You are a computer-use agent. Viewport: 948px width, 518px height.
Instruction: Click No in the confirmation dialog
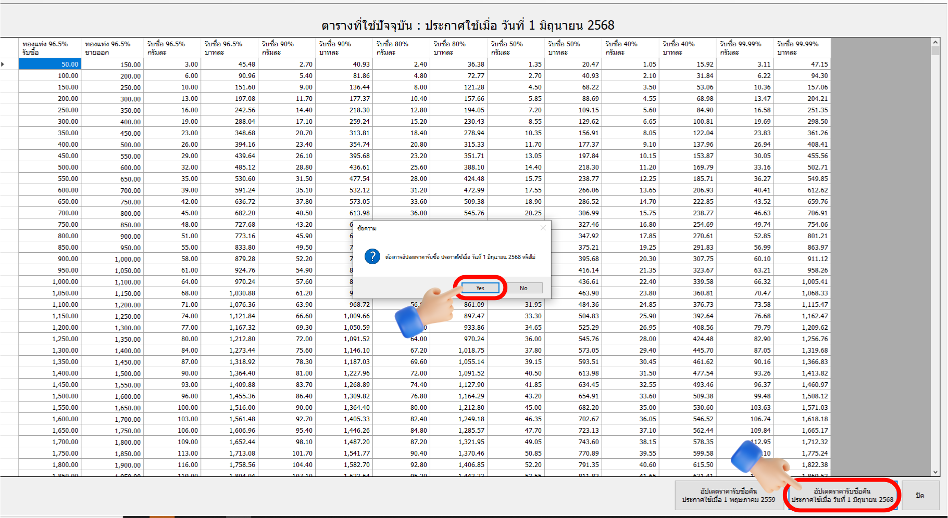pyautogui.click(x=523, y=288)
